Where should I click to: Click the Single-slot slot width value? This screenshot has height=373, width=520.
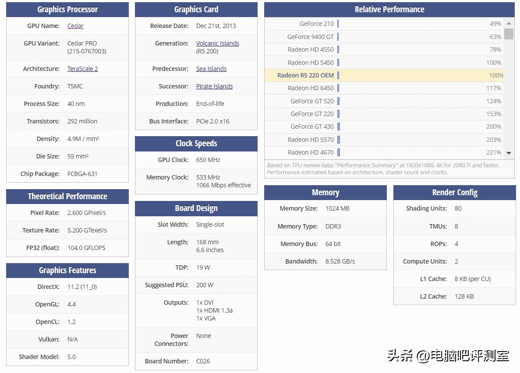[210, 225]
